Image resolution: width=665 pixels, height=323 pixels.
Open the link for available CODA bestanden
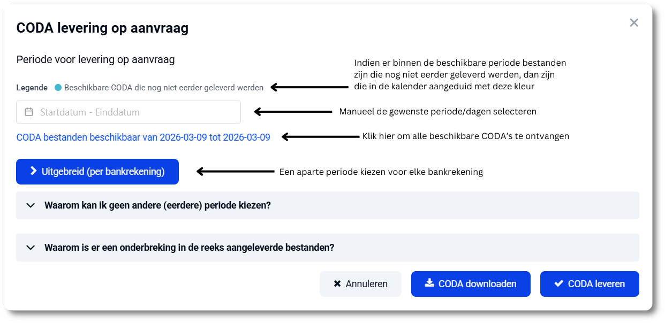click(x=143, y=137)
